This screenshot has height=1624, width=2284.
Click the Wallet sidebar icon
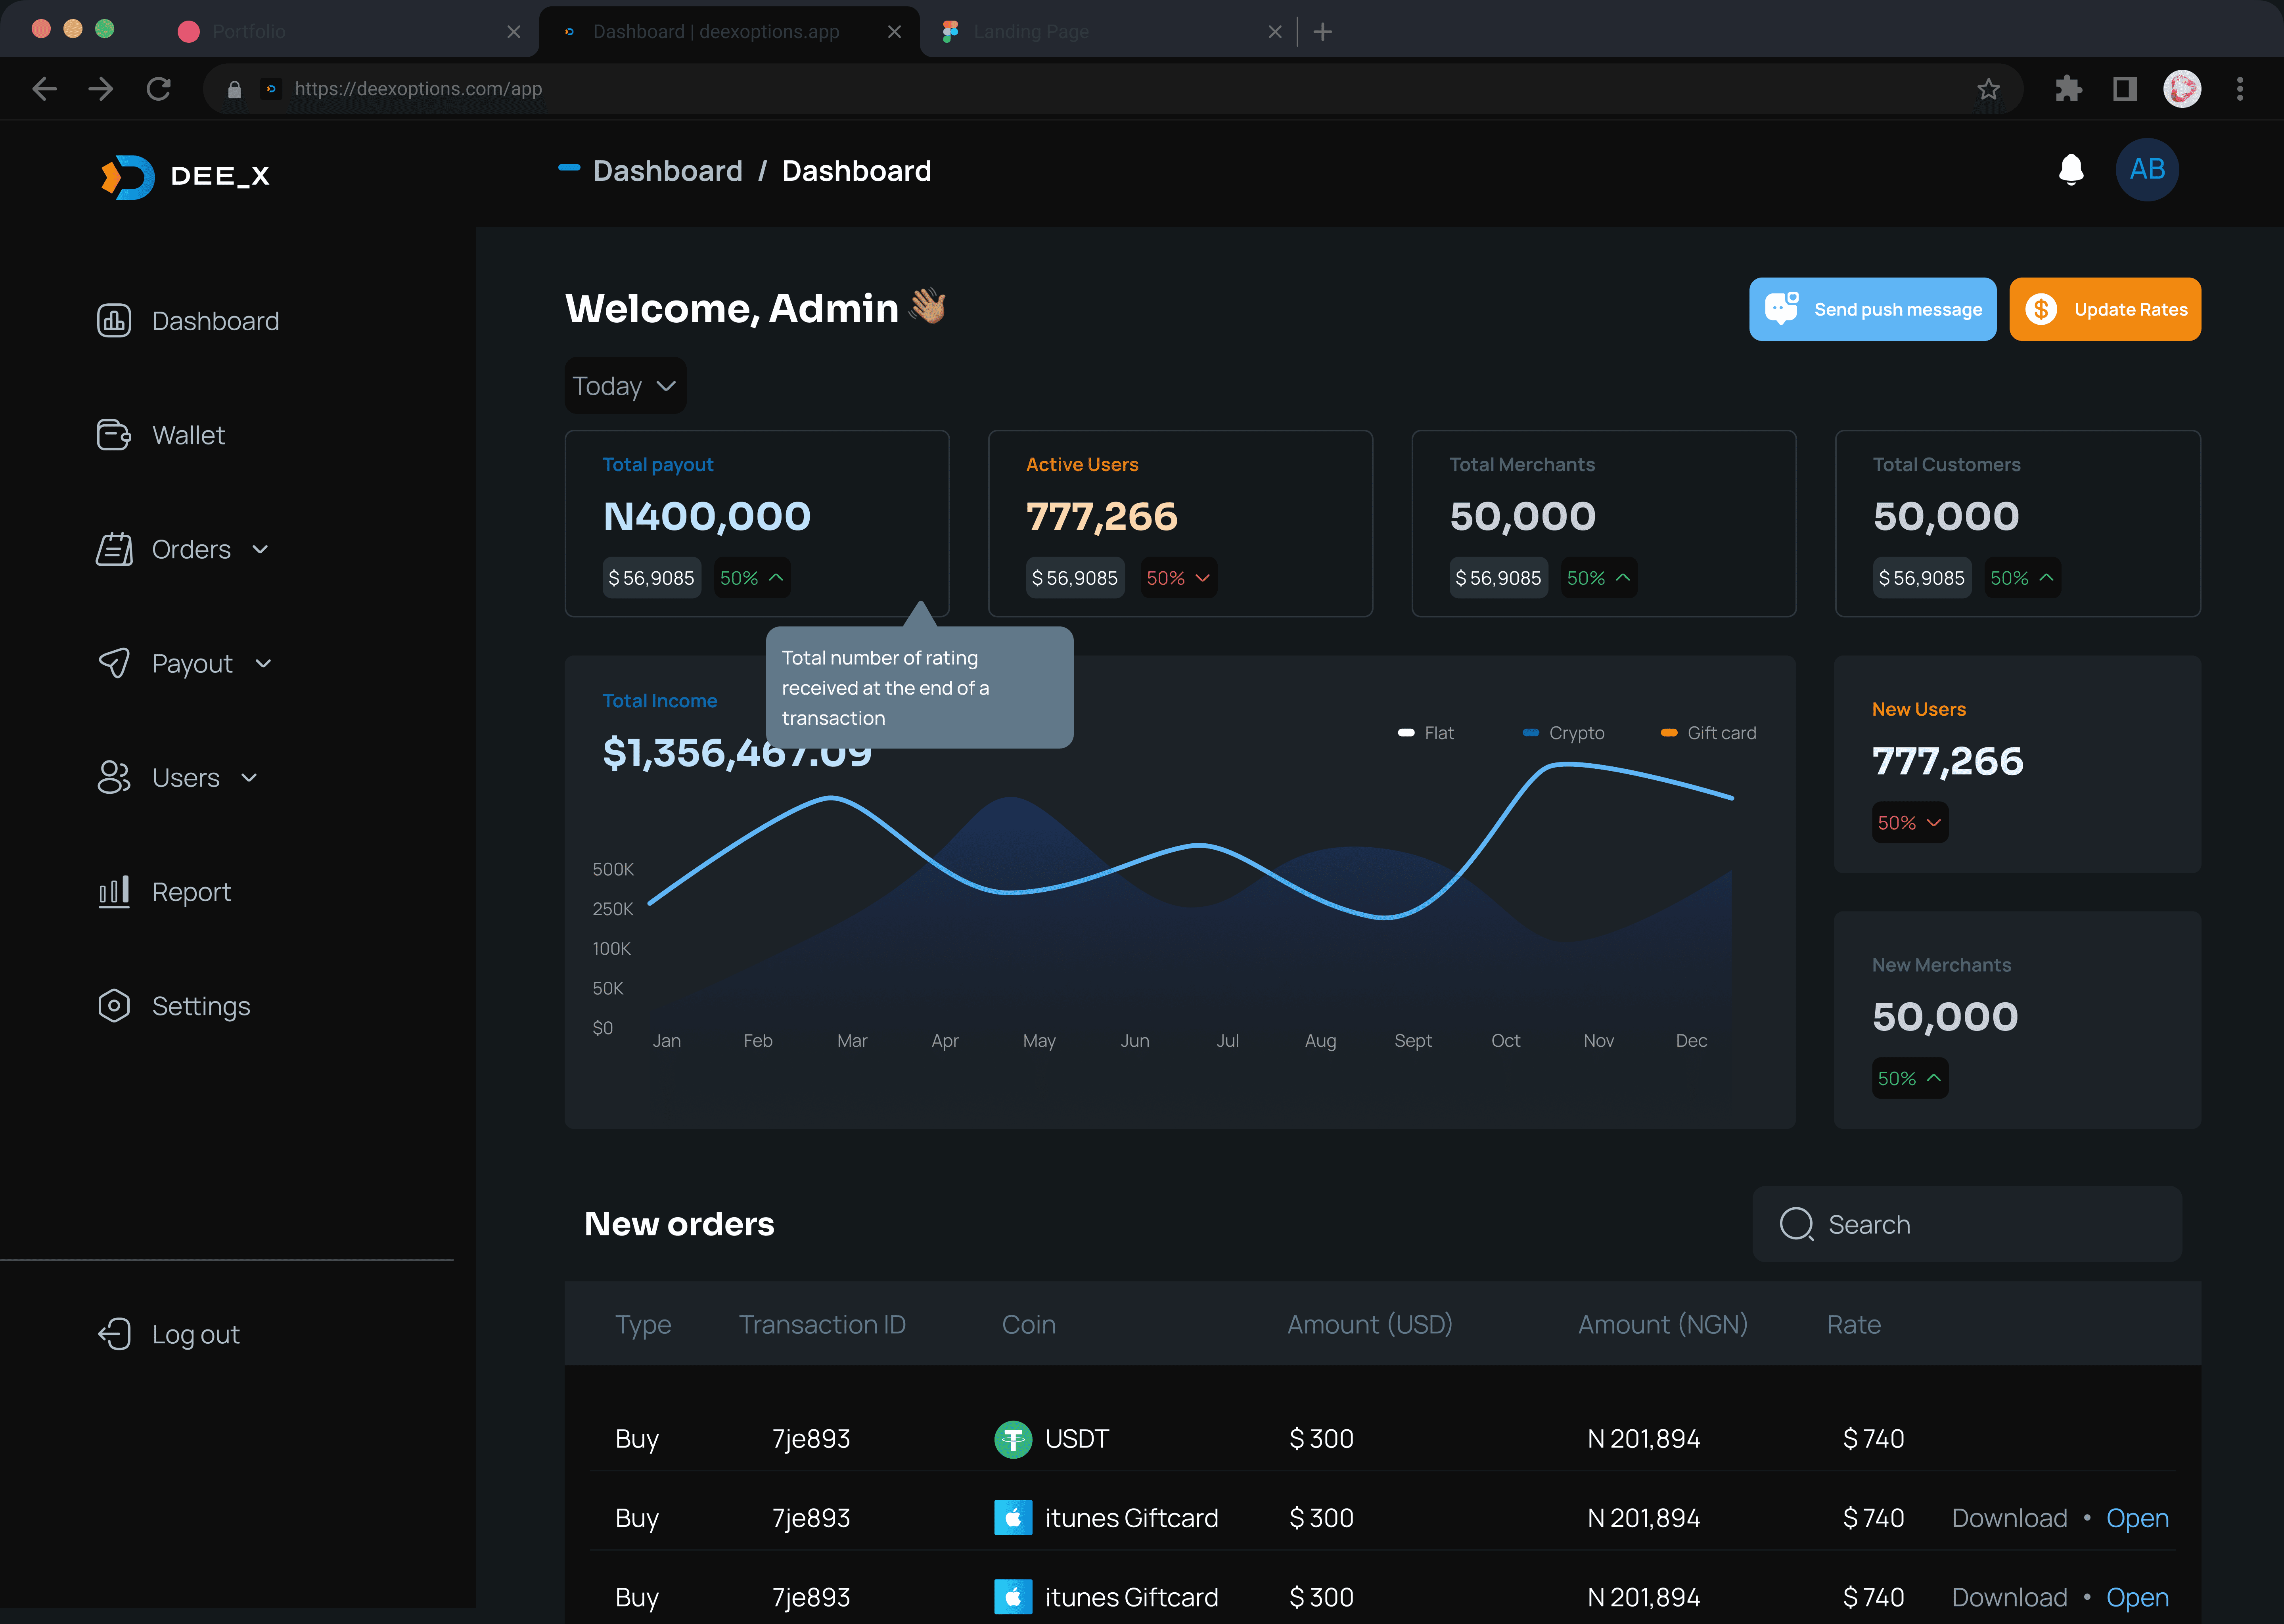coord(114,435)
